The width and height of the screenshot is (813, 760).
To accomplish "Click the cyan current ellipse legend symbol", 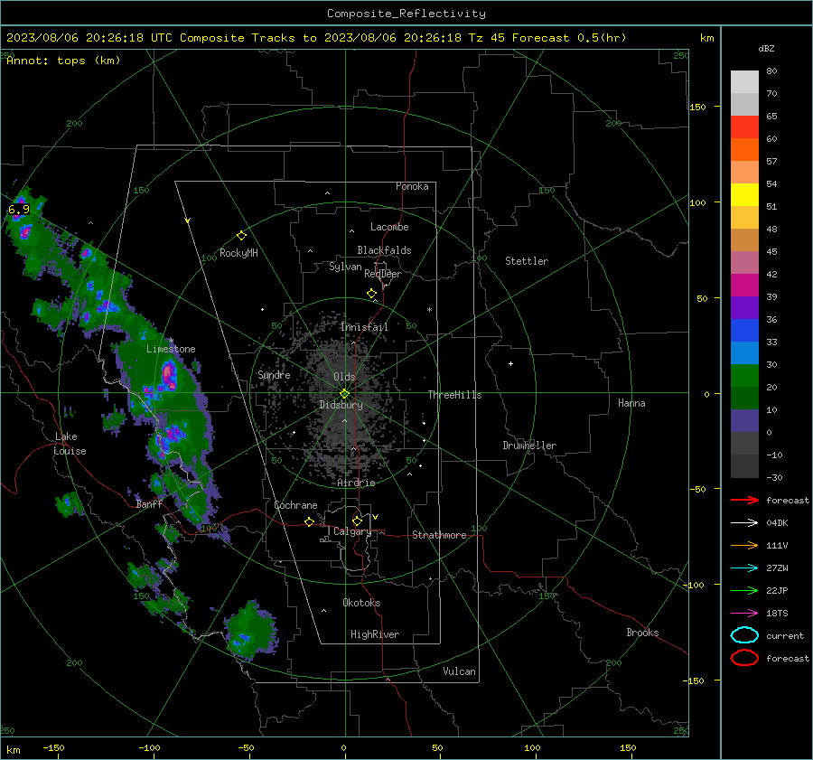I will click(x=744, y=635).
